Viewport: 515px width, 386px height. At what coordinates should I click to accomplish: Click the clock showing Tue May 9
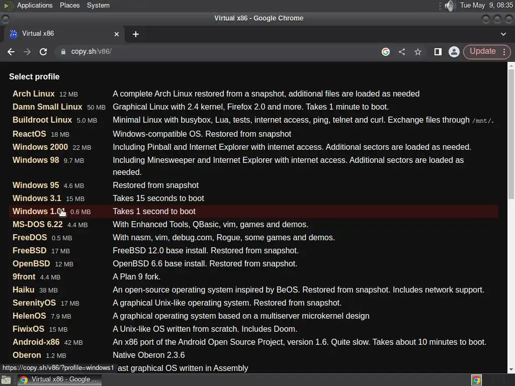coord(486,5)
